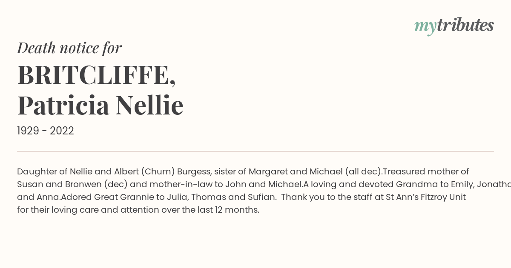Click the mytributes logo
This screenshot has width=511, height=268.
pos(454,26)
